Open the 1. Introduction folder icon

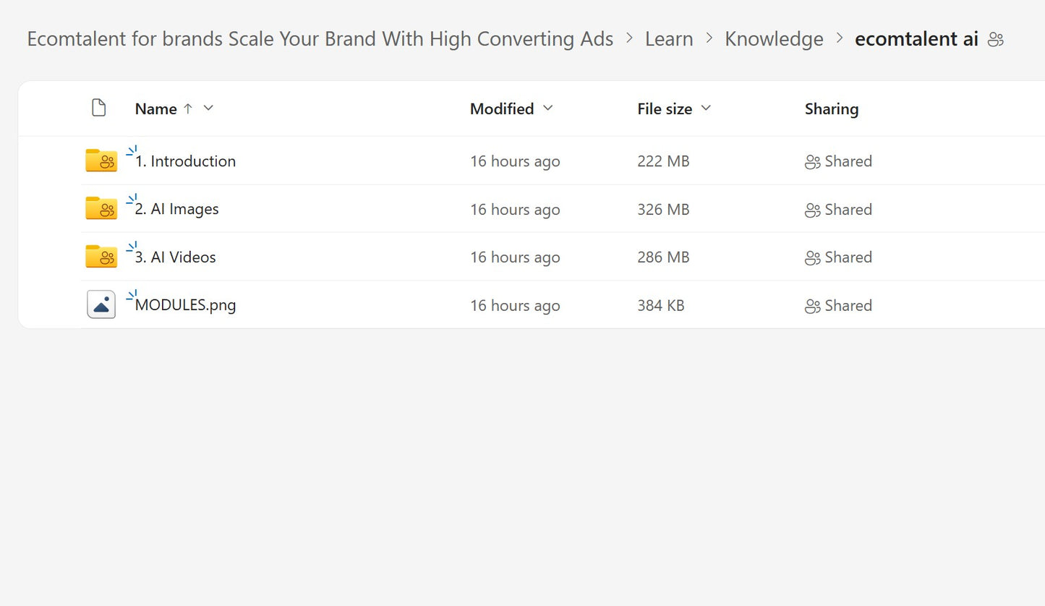101,161
